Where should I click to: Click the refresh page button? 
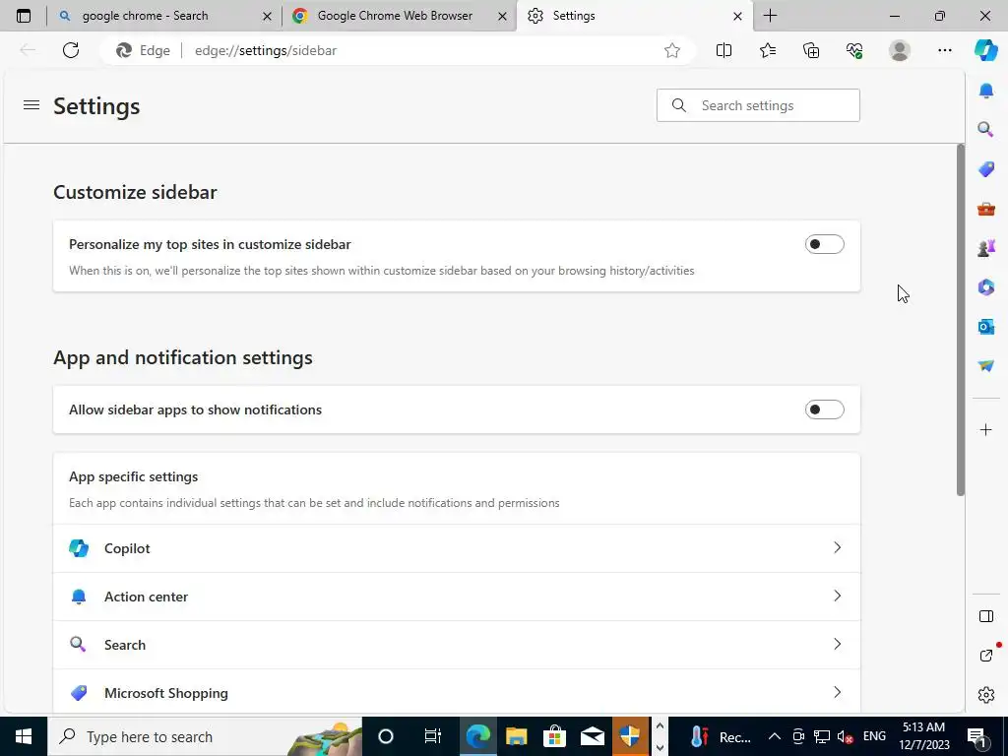tap(71, 50)
